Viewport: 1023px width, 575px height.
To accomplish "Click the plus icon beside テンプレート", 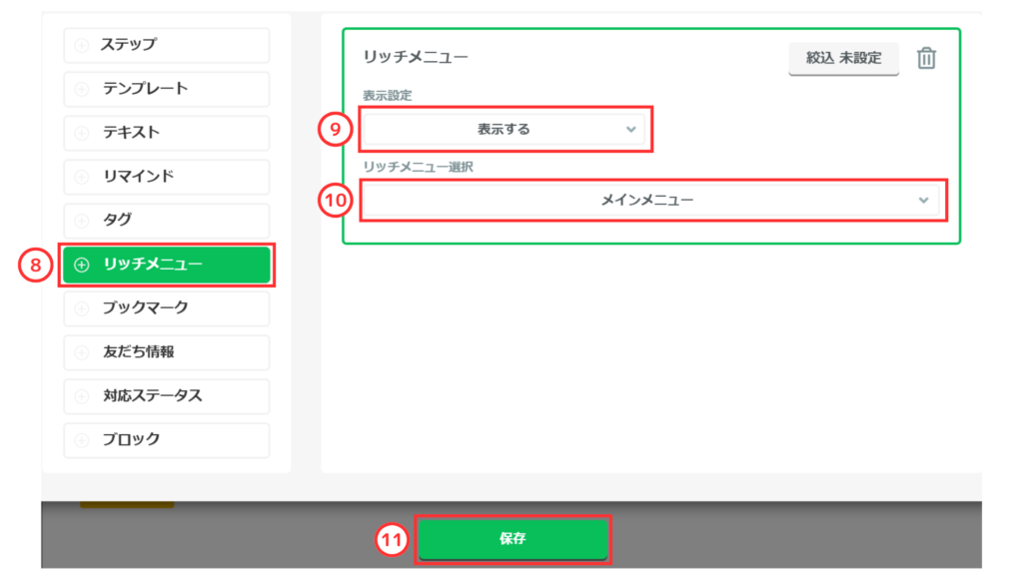I will (82, 89).
